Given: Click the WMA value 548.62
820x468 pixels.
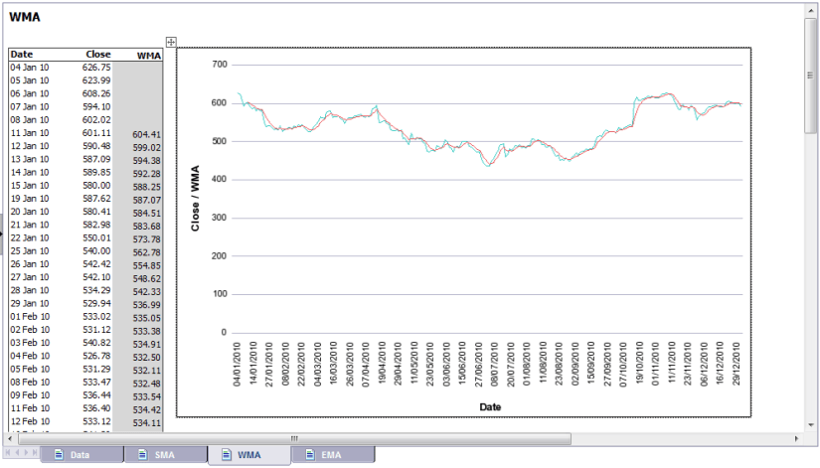Looking at the screenshot, I should click(146, 278).
